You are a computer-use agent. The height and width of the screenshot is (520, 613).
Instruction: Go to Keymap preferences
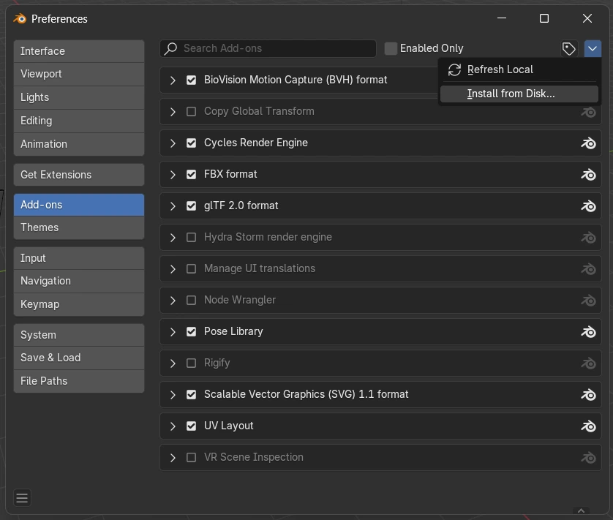coord(78,304)
